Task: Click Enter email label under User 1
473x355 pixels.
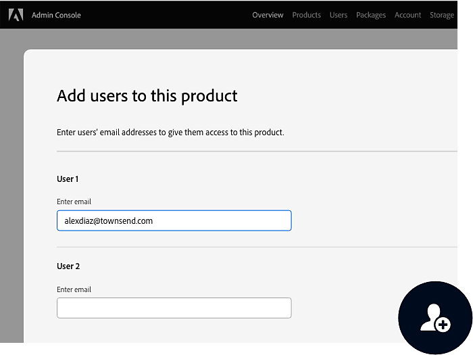Action: point(74,202)
